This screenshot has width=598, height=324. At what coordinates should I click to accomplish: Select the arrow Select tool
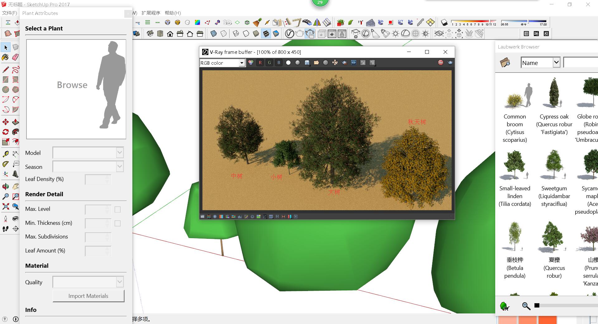coord(6,47)
